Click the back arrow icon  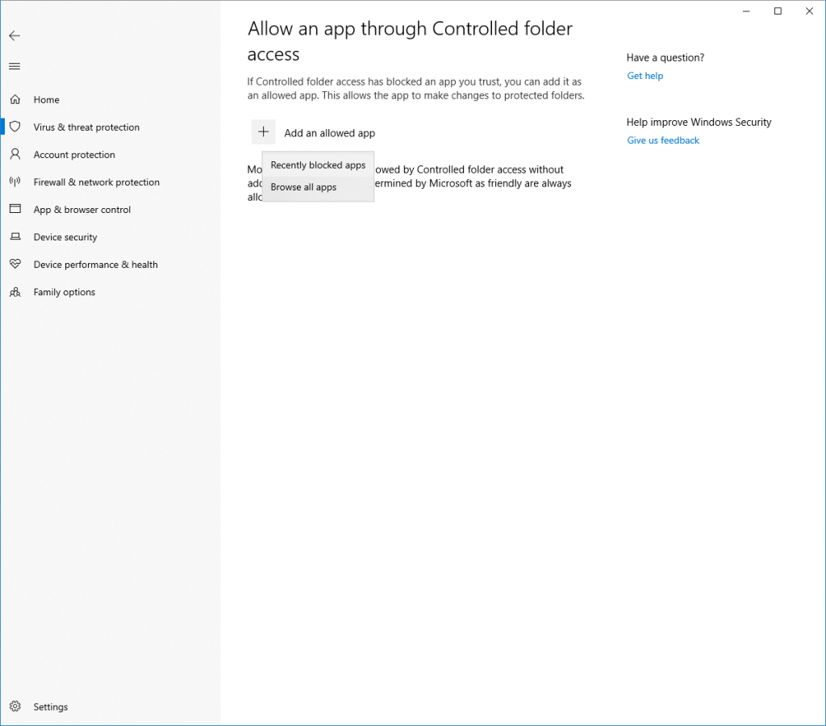coord(15,35)
